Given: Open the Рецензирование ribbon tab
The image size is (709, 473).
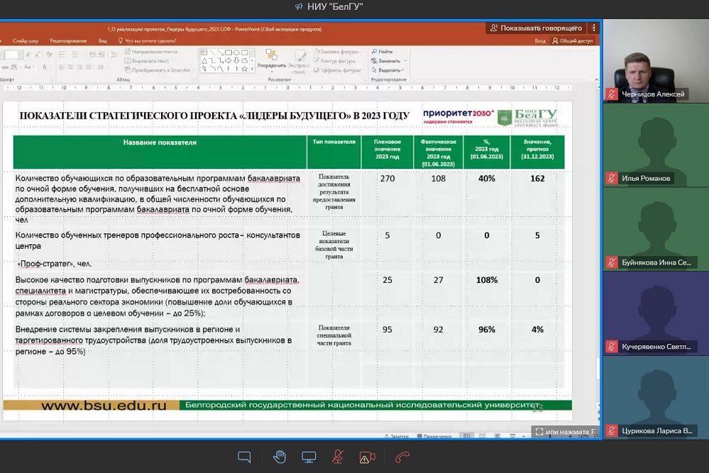Looking at the screenshot, I should coord(68,40).
